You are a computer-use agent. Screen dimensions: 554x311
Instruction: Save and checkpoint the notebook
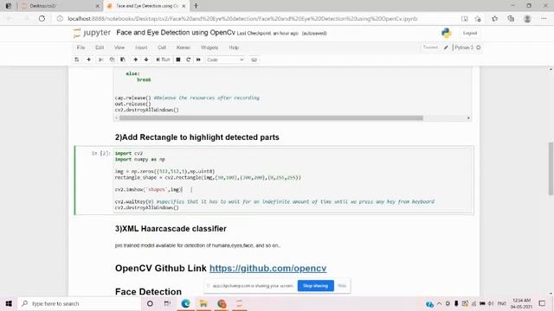(77, 60)
